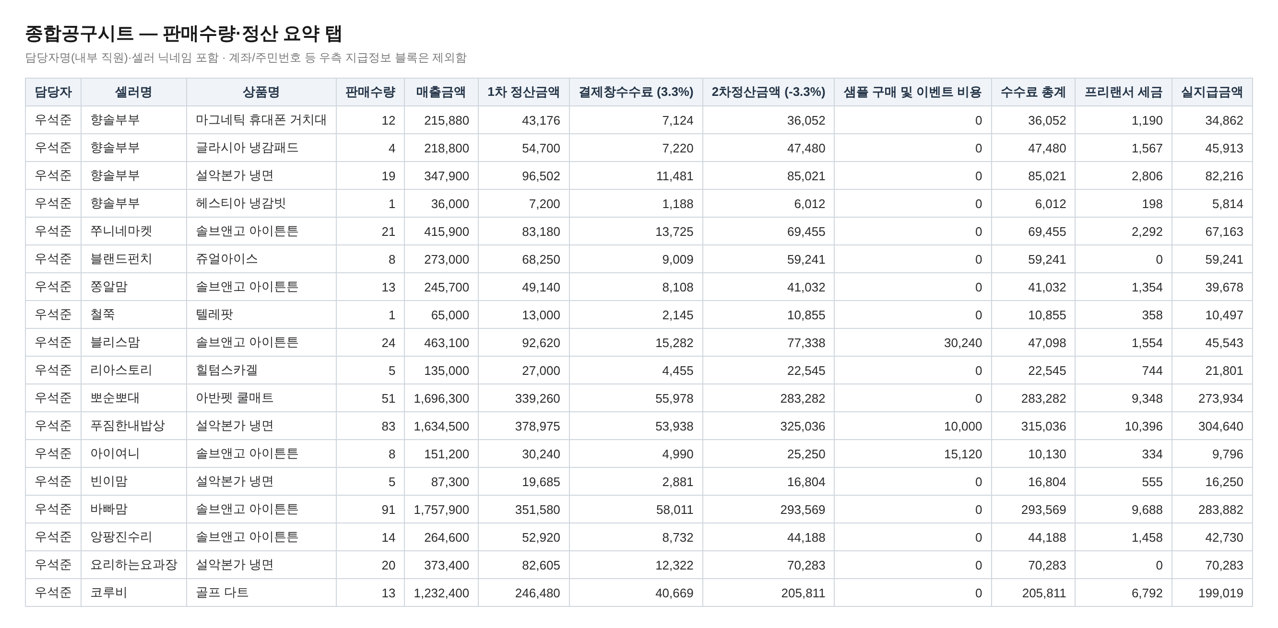Click the 셀러명 column header
The height and width of the screenshot is (628, 1278).
(133, 92)
